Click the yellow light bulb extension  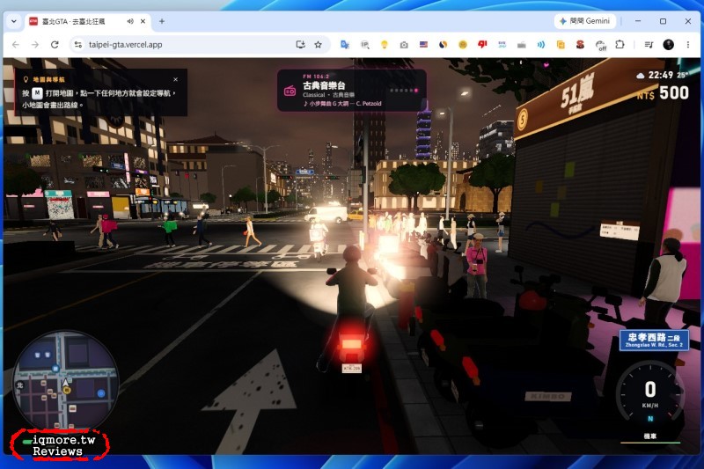(x=385, y=44)
